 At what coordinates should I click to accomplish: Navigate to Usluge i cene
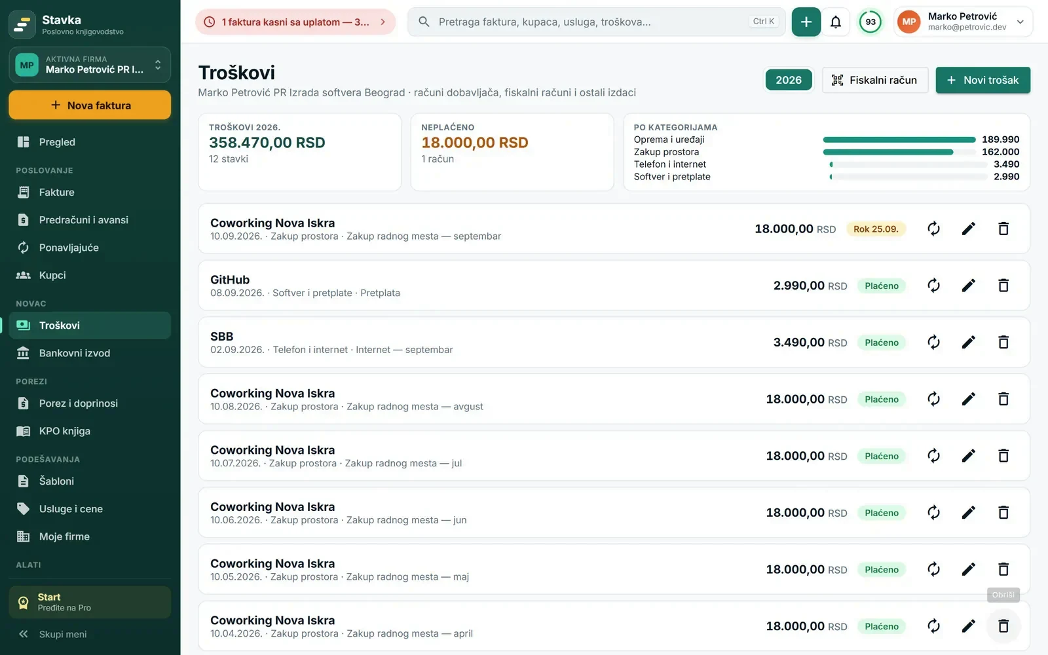pos(90,509)
